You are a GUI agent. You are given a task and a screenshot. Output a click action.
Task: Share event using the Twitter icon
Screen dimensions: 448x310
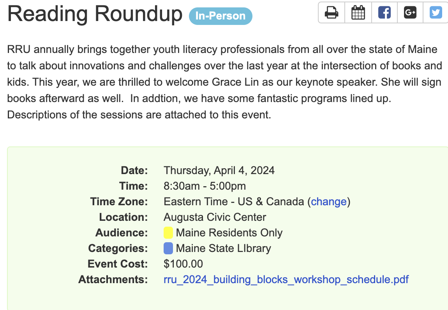pos(436,13)
